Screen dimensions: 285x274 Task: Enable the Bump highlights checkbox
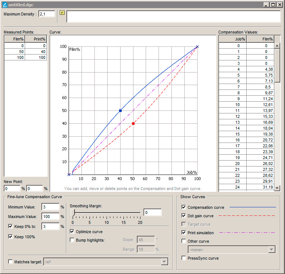[x=72, y=240]
